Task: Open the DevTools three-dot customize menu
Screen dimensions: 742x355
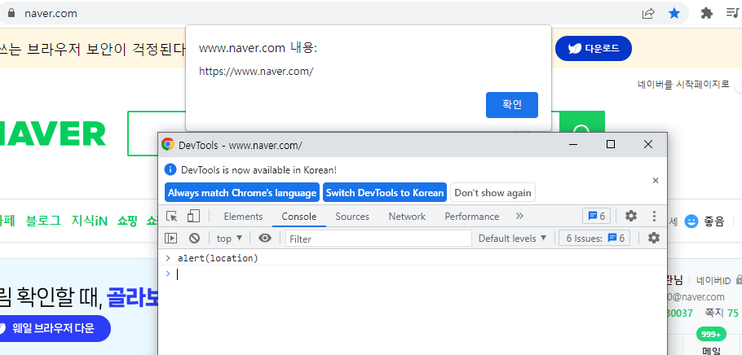Action: tap(654, 217)
